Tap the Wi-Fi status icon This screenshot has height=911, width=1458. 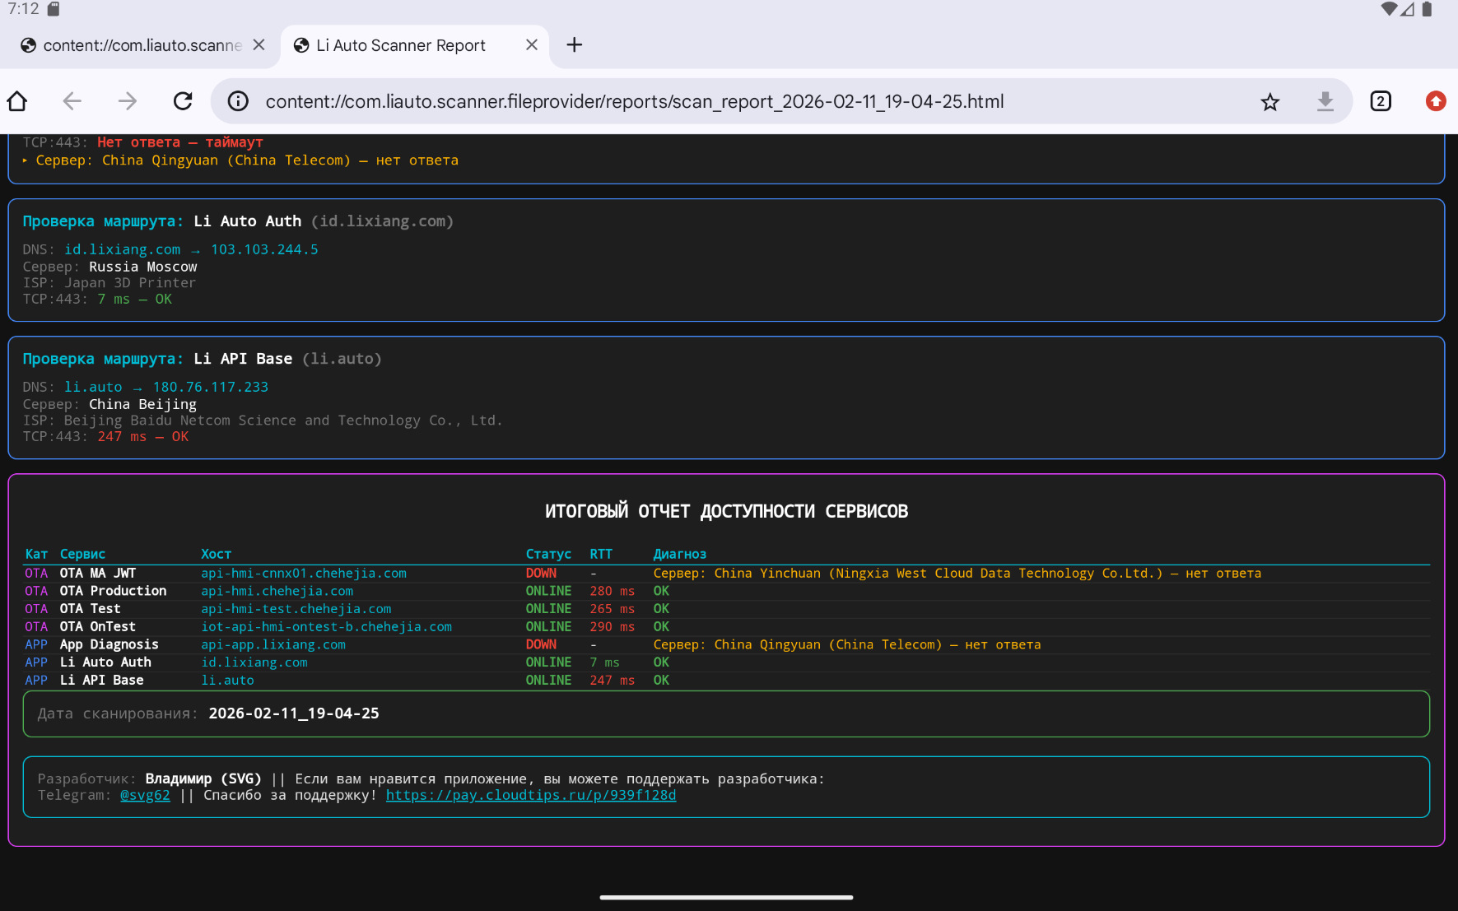pyautogui.click(x=1390, y=9)
